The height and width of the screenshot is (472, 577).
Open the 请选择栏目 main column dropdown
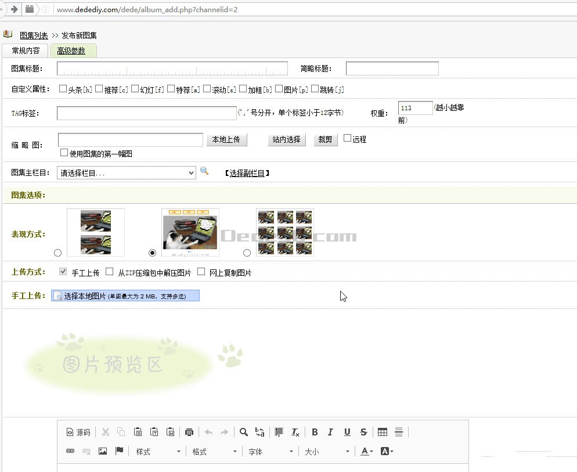(127, 172)
